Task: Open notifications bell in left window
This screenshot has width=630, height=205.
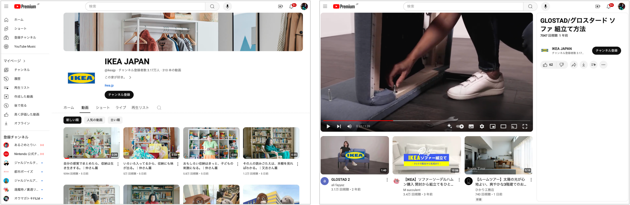Action: tap(291, 6)
